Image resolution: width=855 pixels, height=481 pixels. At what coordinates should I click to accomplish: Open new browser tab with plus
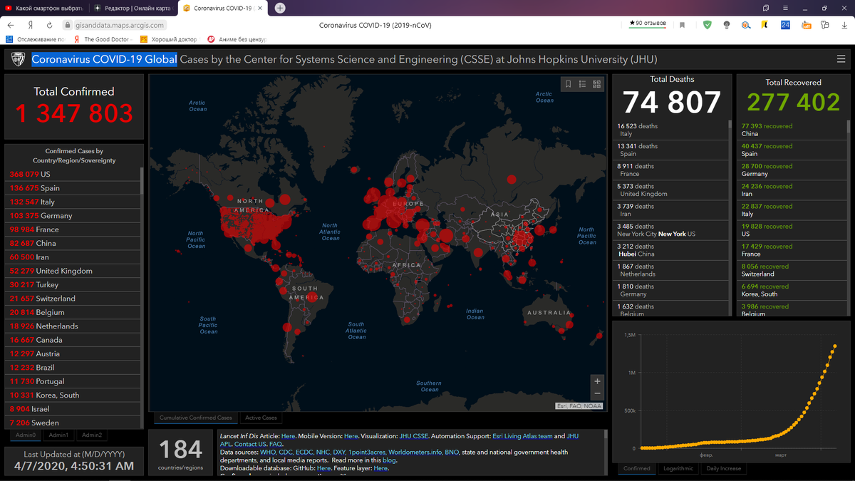coord(280,8)
